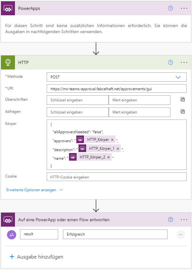Open the PowerApps trigger ellipsis menu
Image resolution: width=192 pixels, height=270 pixels.
(184, 8)
